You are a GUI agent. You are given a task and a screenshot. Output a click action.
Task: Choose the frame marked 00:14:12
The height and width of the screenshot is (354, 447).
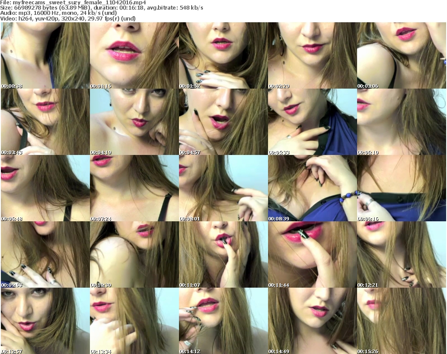tap(223, 321)
